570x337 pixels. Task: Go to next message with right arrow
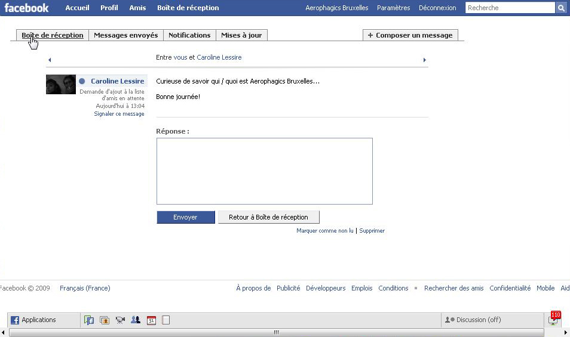click(424, 60)
